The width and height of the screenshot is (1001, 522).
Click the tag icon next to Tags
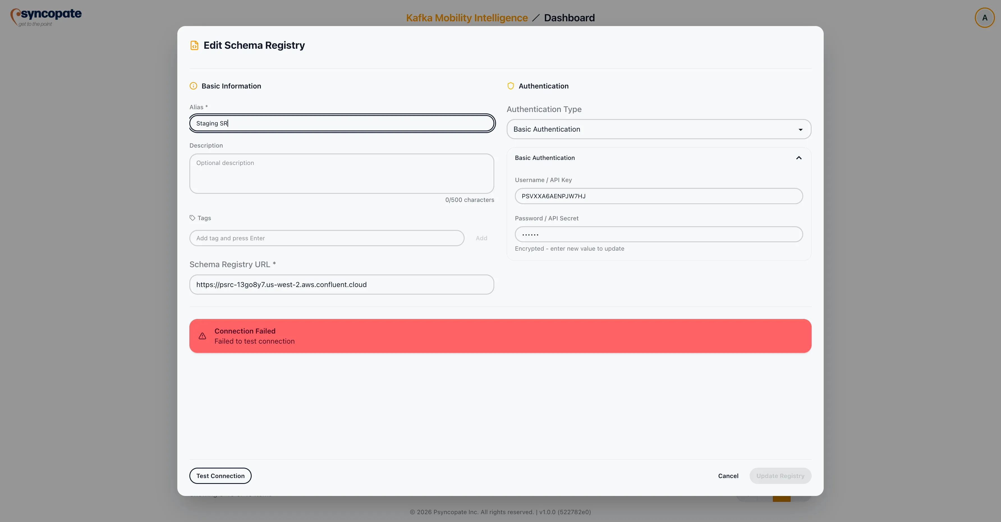pos(193,218)
